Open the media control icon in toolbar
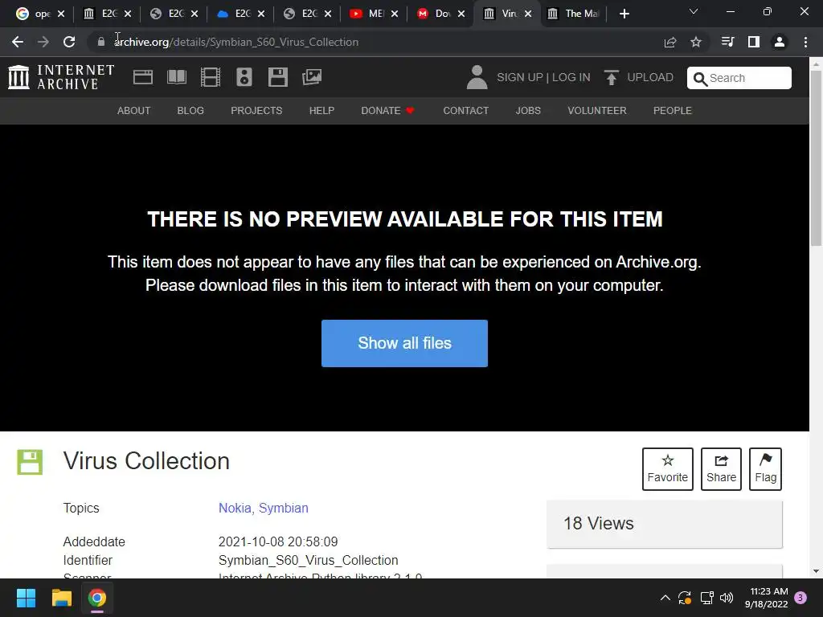Viewport: 823px width, 617px height. point(727,42)
